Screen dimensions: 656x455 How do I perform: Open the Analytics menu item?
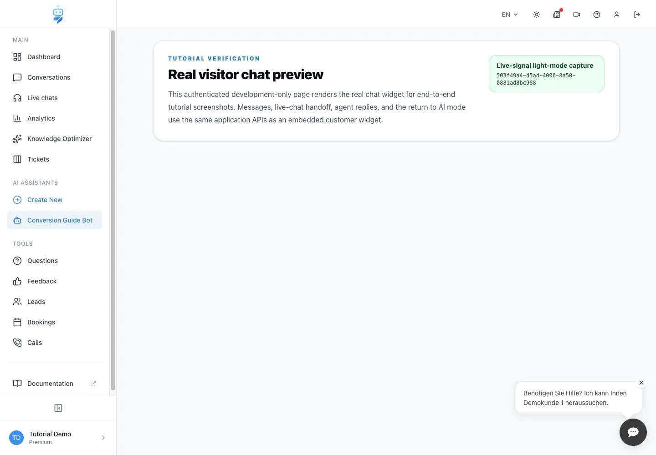tap(55, 118)
